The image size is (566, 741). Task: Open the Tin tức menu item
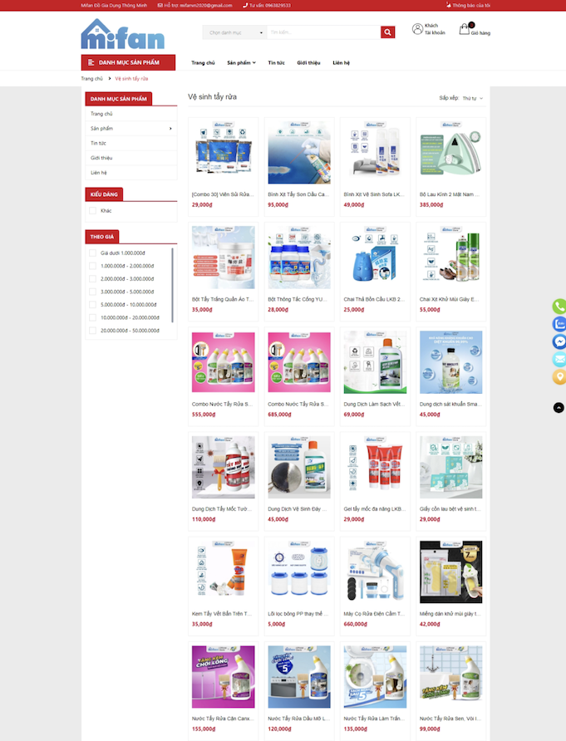tap(276, 63)
